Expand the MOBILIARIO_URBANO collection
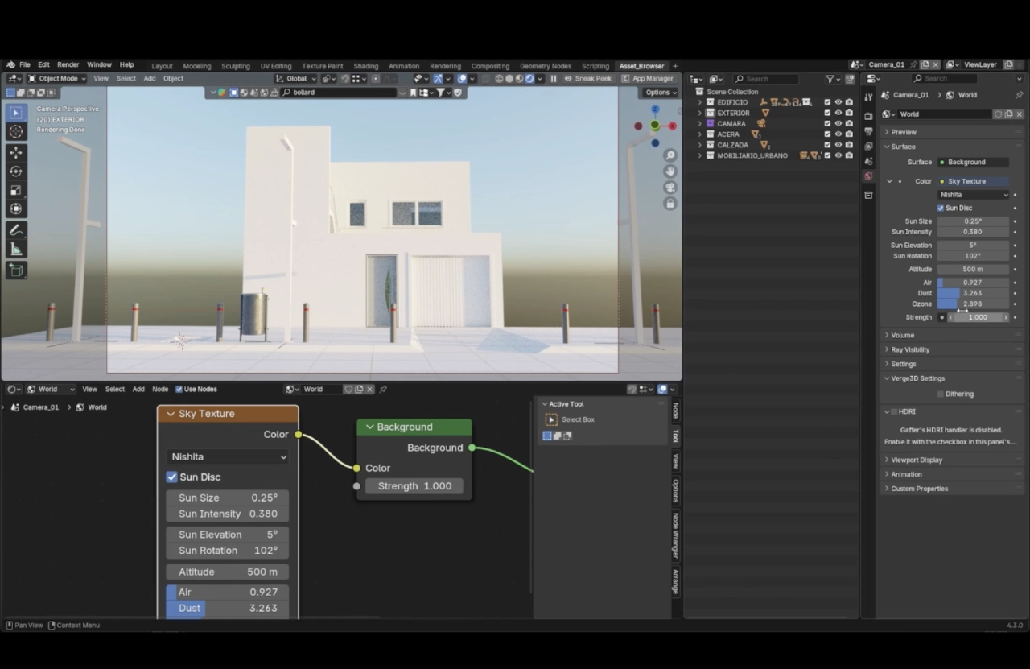1030x669 pixels. pos(700,155)
